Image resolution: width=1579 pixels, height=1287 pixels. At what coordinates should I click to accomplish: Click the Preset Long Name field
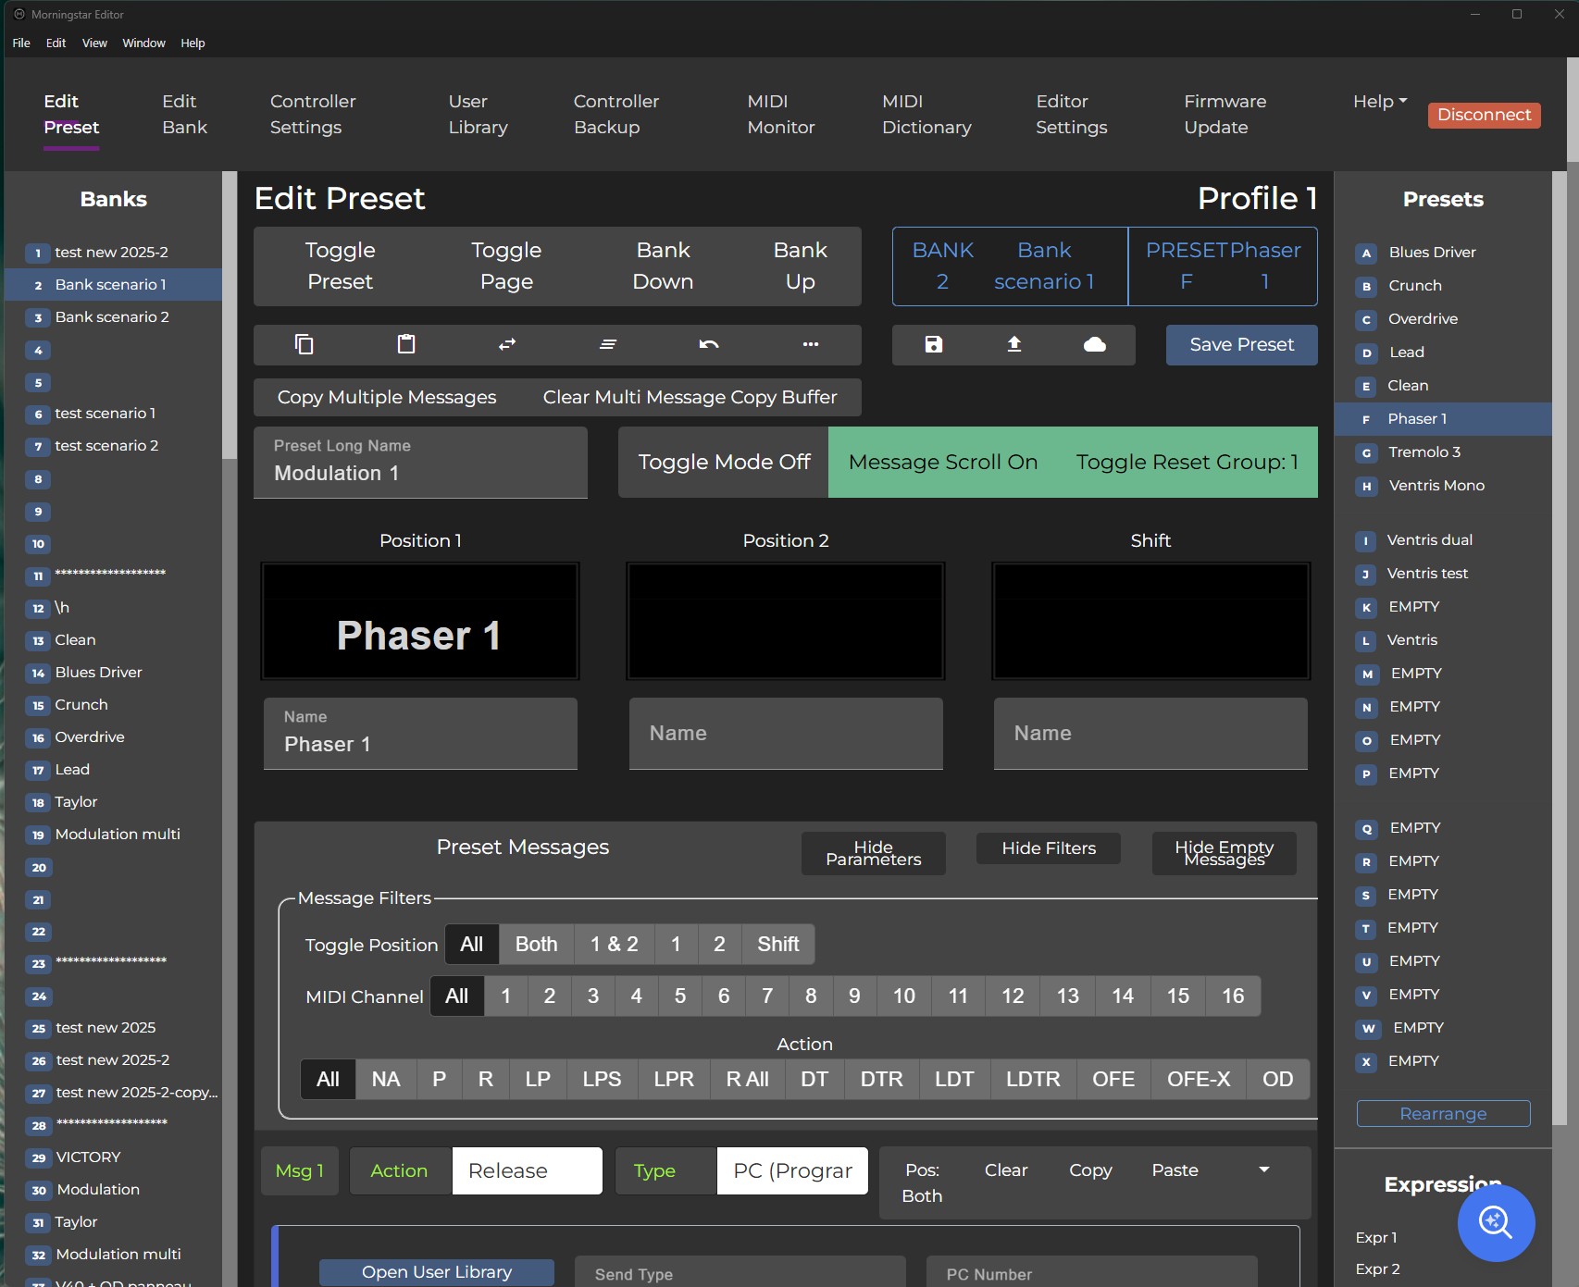coord(420,463)
